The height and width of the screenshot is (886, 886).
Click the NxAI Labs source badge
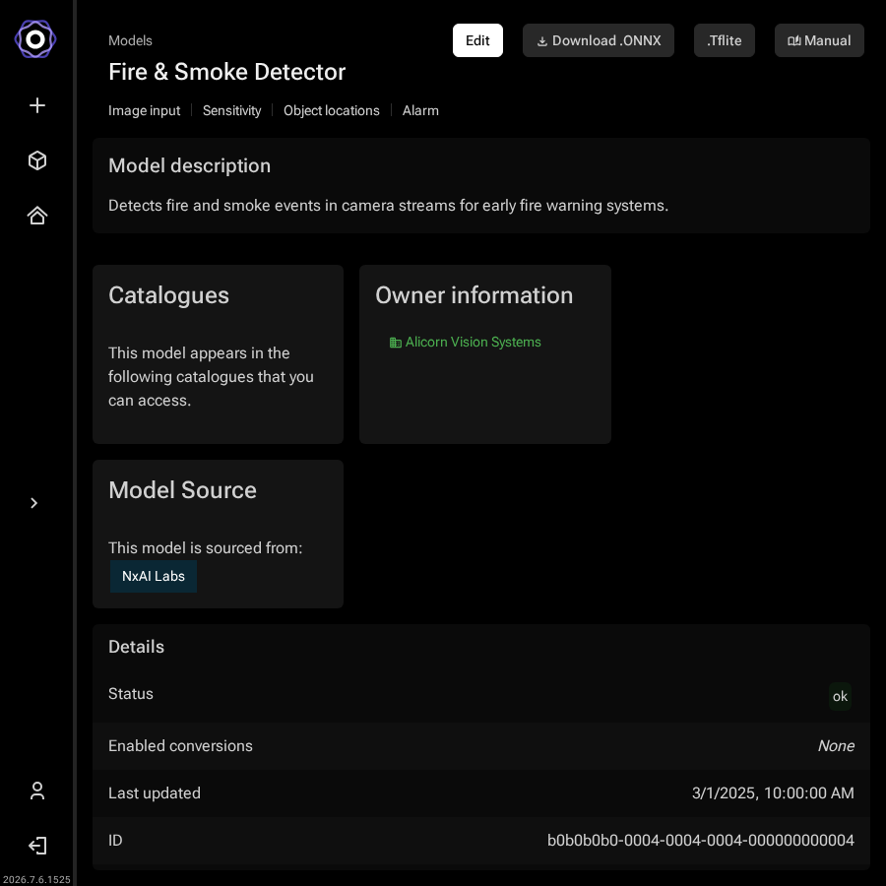154,576
